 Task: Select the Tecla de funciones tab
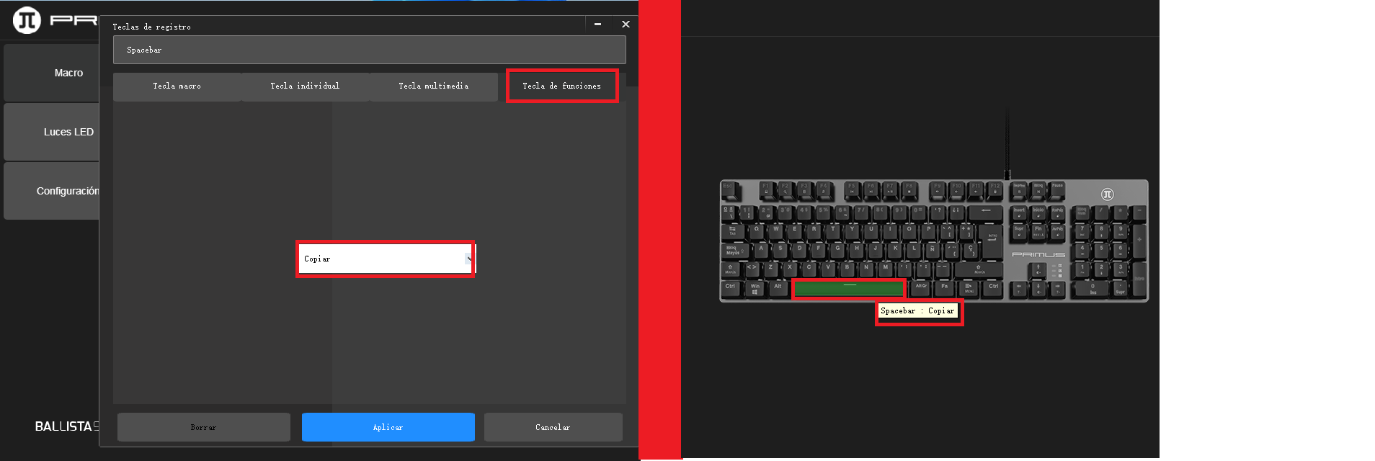click(561, 86)
